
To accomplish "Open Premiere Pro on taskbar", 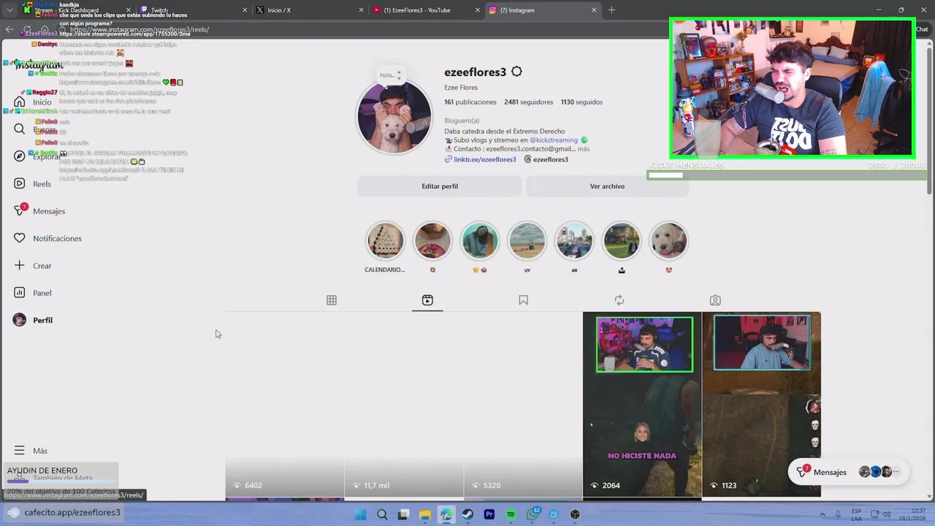I will tap(489, 514).
